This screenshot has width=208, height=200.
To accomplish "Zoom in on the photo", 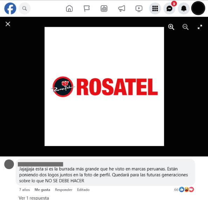I will click(x=171, y=27).
